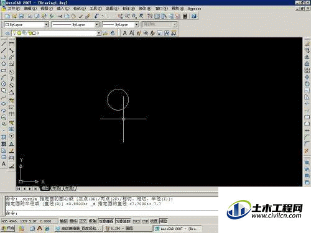The height and width of the screenshot is (233, 311).
Task: Select the Ellipse draw tool
Action: 4,104
